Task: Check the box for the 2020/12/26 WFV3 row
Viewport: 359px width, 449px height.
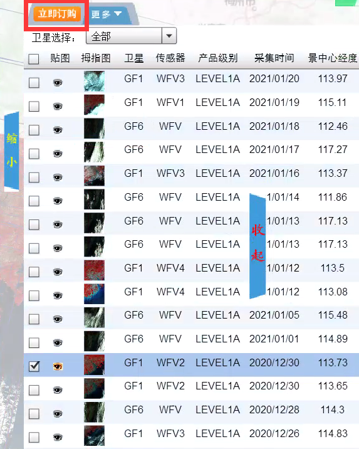Action: coord(34,437)
